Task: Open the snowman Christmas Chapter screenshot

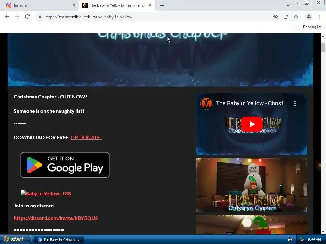Action: [252, 185]
